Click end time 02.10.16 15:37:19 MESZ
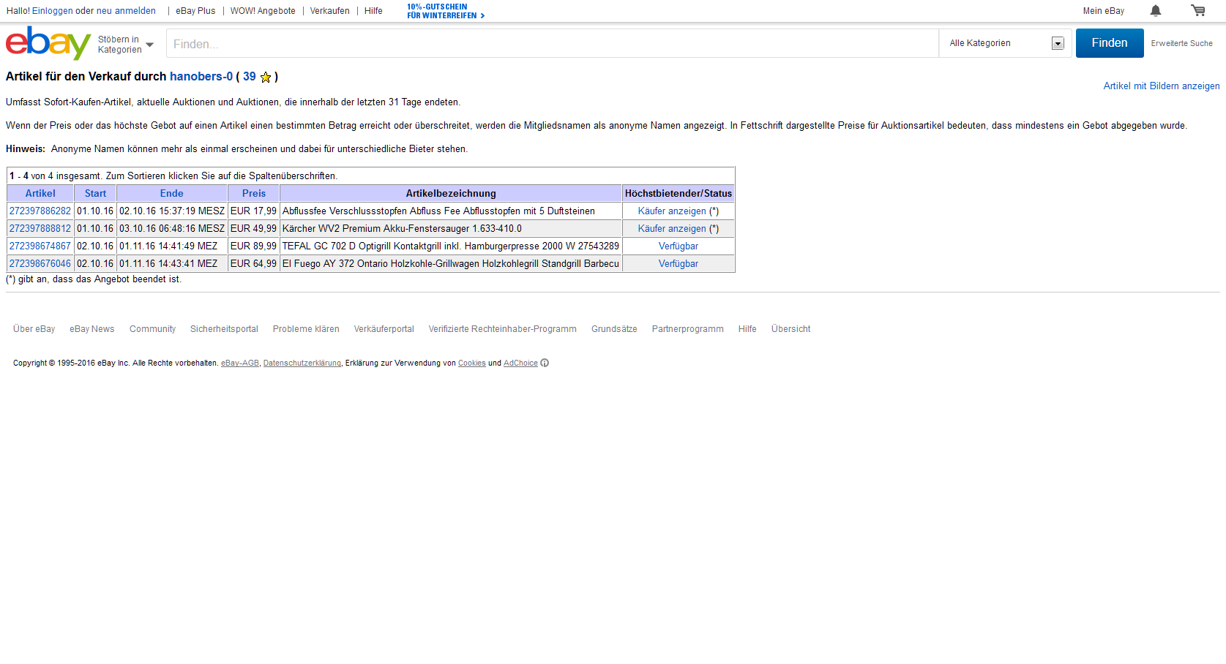The height and width of the screenshot is (664, 1226). coord(172,211)
